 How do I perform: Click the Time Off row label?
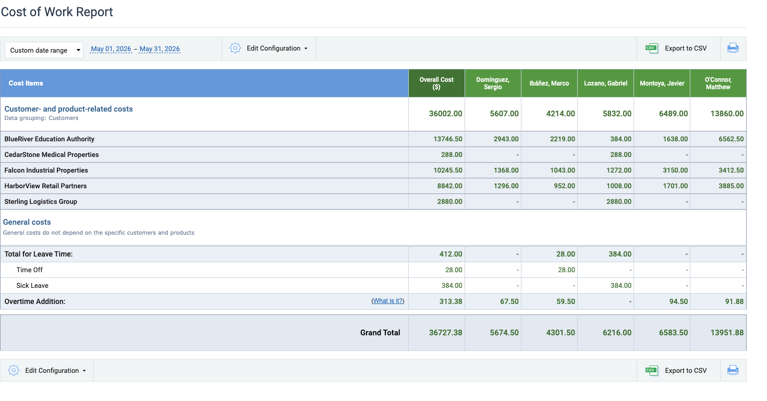30,270
